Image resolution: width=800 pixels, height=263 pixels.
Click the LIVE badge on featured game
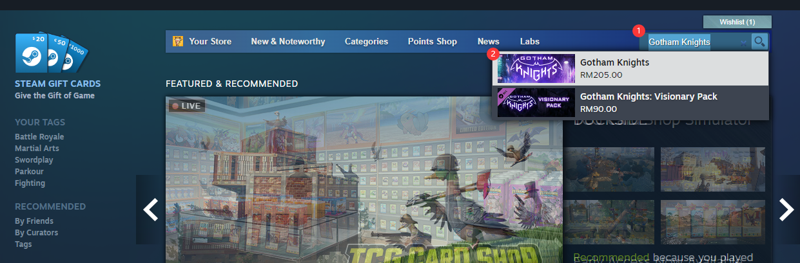187,105
